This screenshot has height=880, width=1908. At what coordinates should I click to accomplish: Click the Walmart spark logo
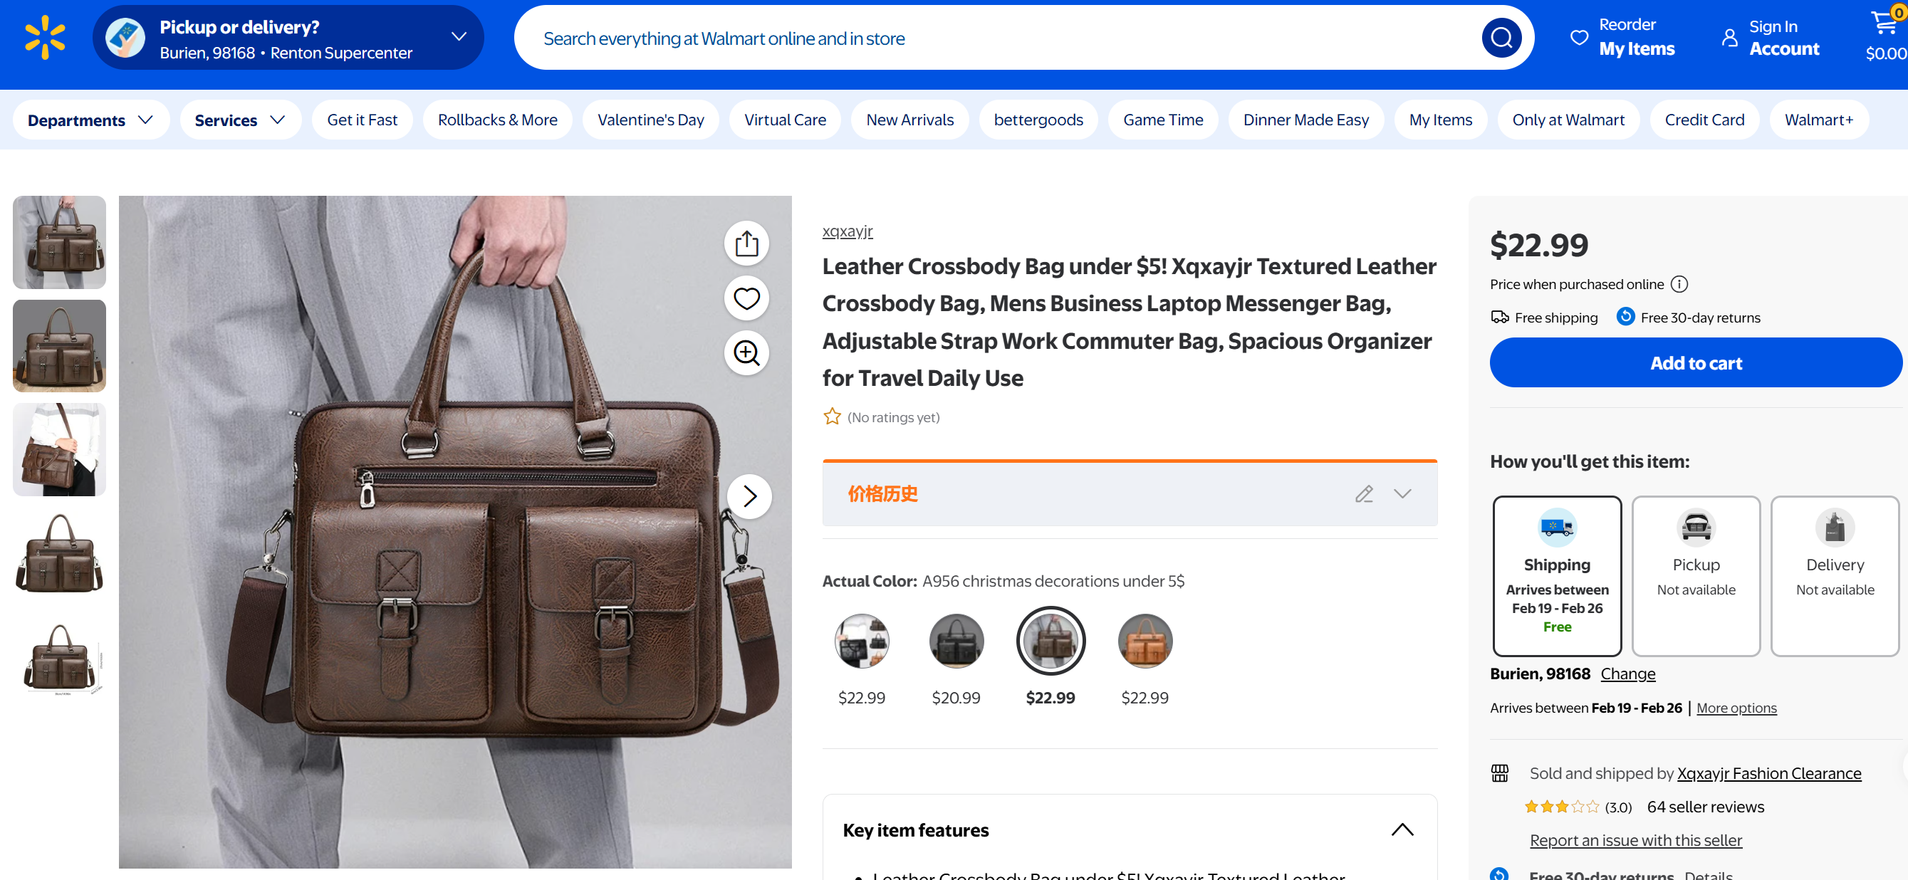(45, 38)
